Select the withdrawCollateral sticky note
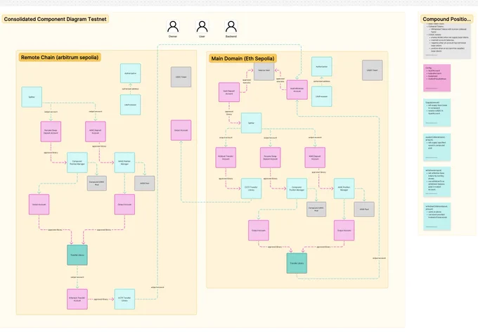Screen dimensions: 478x332 click(x=437, y=217)
